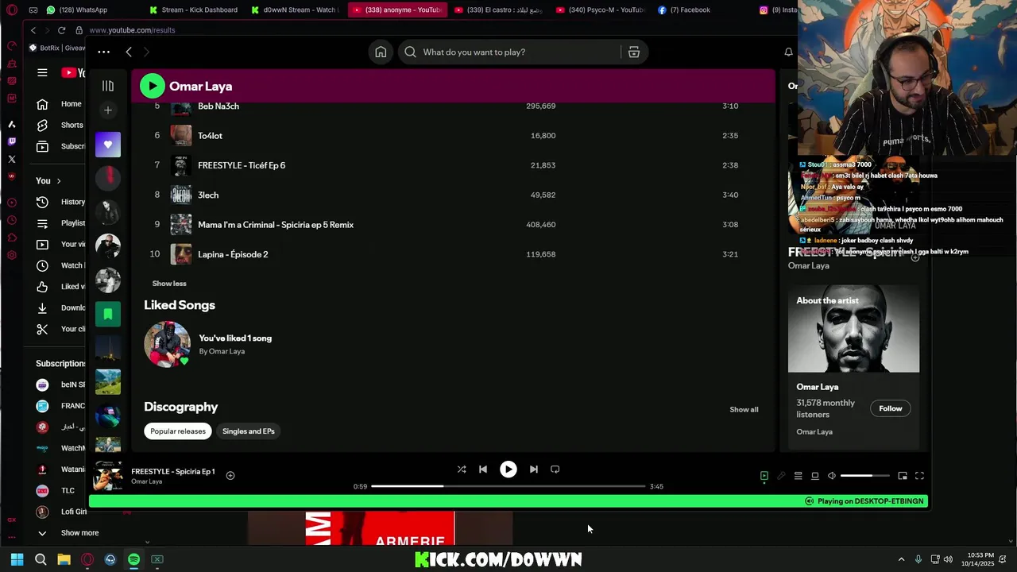
Task: Expand Your Library icon in Spotify
Action: [108, 86]
